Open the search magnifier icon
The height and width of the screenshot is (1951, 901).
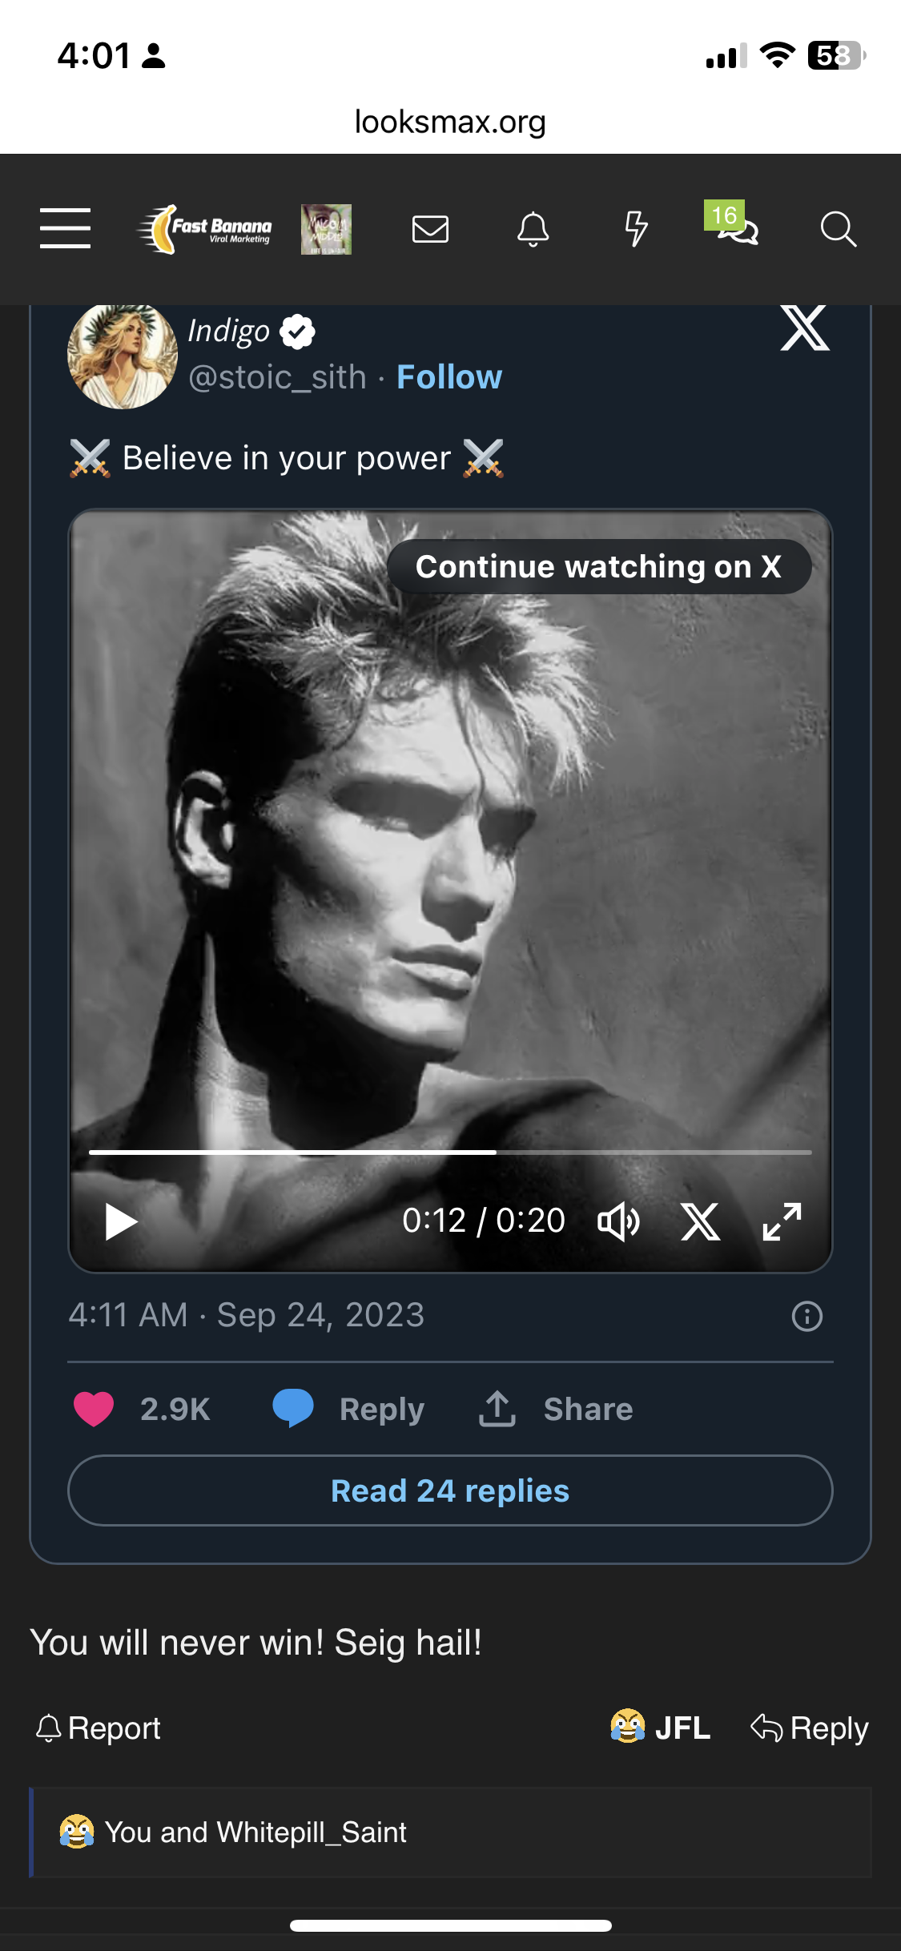coord(838,229)
